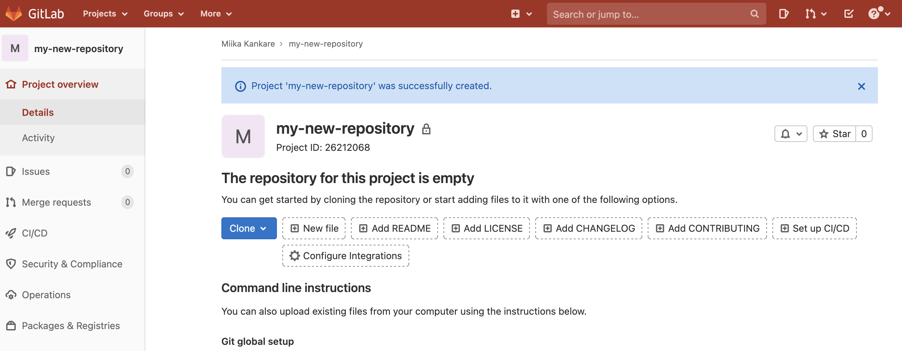This screenshot has height=351, width=902.
Task: Open the Groups dropdown menu
Action: click(163, 14)
